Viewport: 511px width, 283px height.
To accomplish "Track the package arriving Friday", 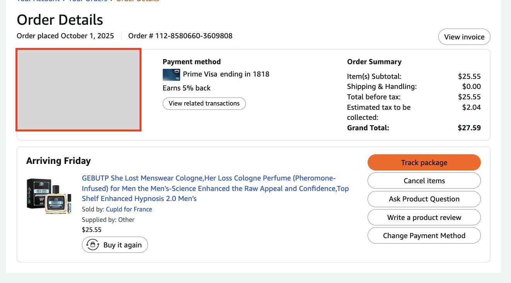I will pos(424,162).
